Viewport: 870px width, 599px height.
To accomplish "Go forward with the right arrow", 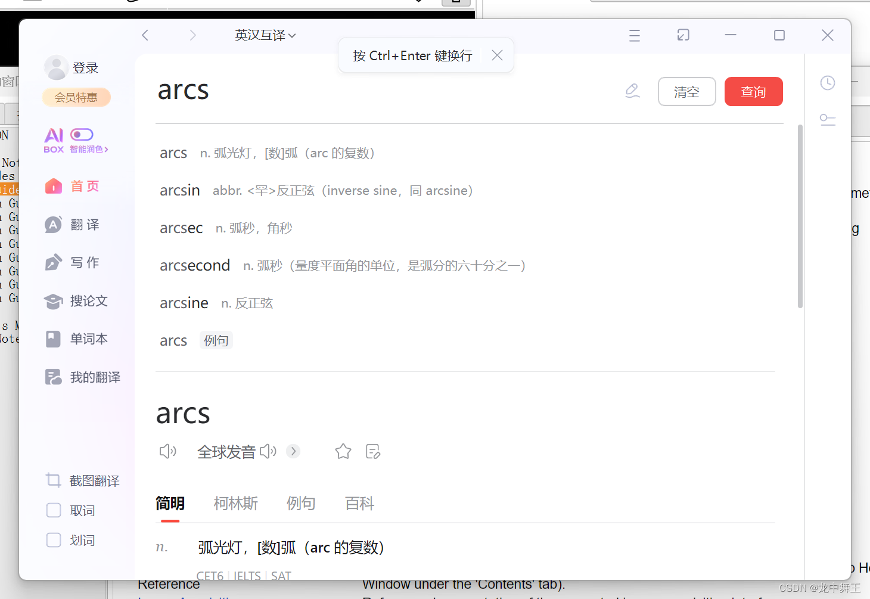I will pyautogui.click(x=192, y=35).
